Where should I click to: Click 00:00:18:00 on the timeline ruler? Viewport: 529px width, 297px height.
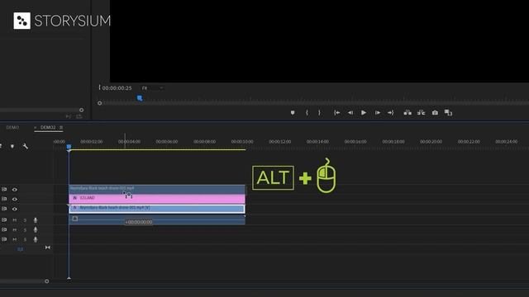[x=393, y=142]
